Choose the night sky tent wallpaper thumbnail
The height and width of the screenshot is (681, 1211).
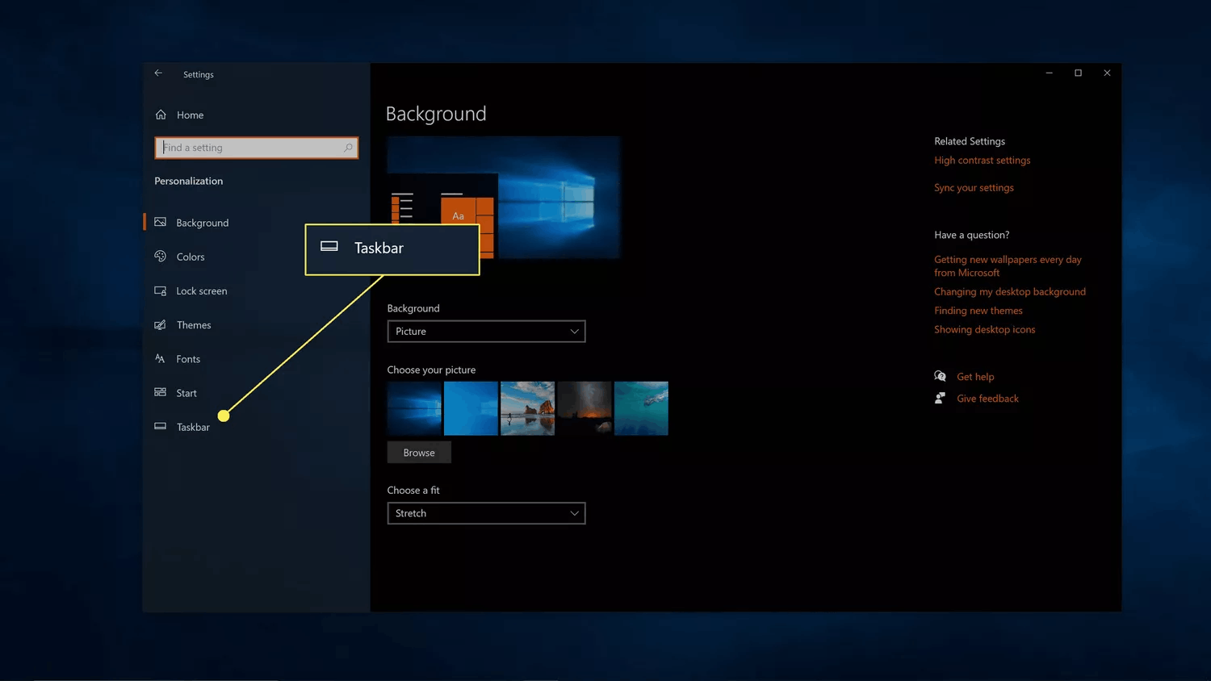(x=585, y=408)
